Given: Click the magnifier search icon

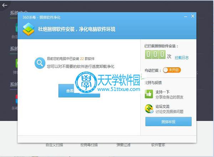Looking at the screenshot, I should 40,63.
